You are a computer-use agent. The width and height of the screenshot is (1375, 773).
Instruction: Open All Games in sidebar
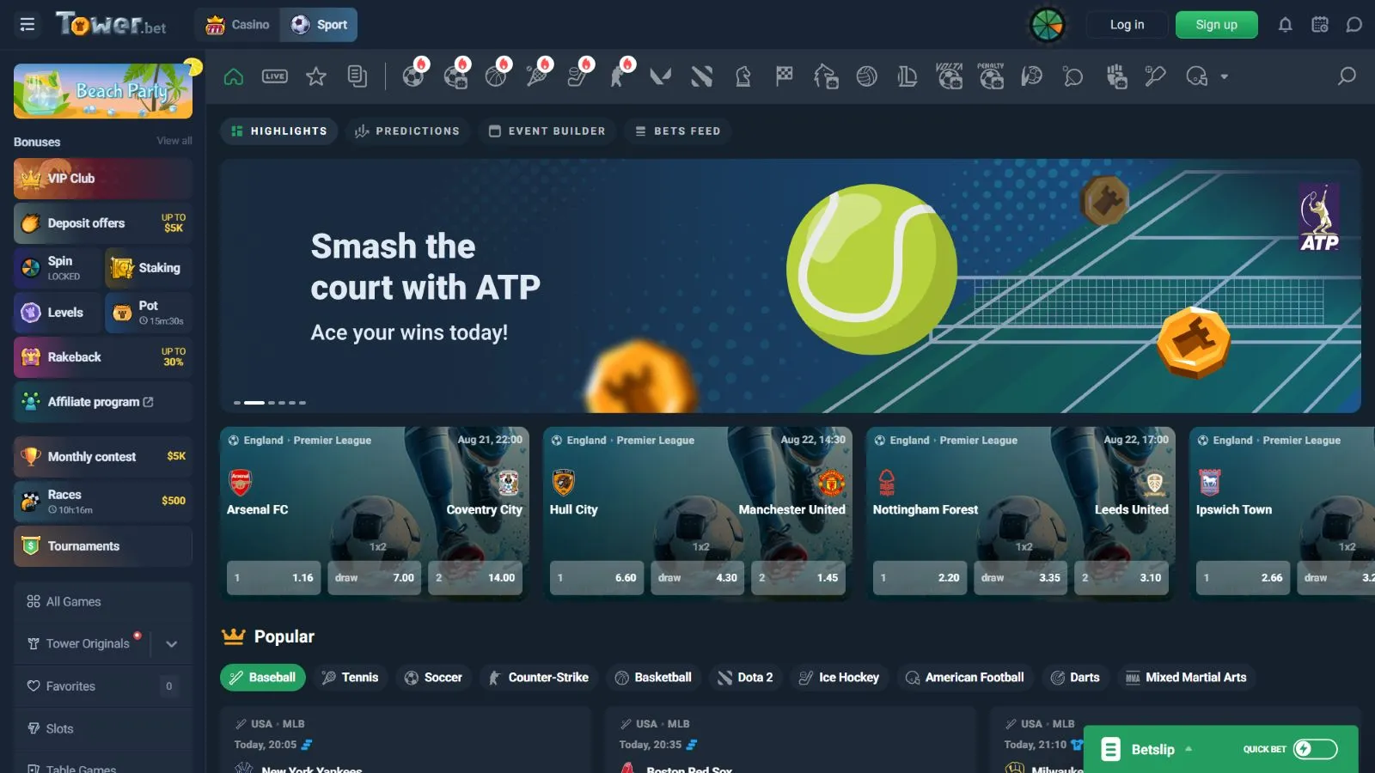pos(103,602)
